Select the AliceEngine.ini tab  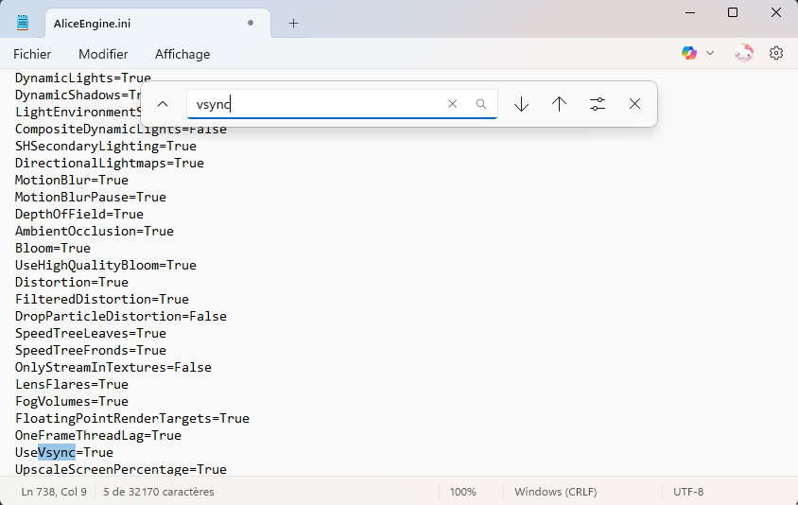pos(158,24)
